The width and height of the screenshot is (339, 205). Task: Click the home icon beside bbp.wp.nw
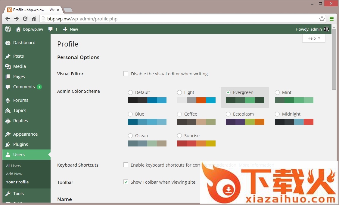tap(18, 29)
